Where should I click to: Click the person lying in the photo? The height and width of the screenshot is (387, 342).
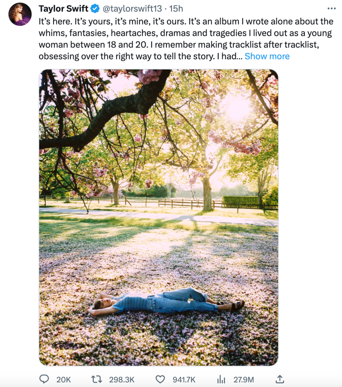pos(166,302)
